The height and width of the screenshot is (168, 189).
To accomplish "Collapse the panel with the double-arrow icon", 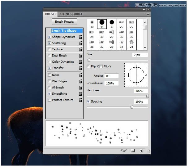I will coord(144,10).
